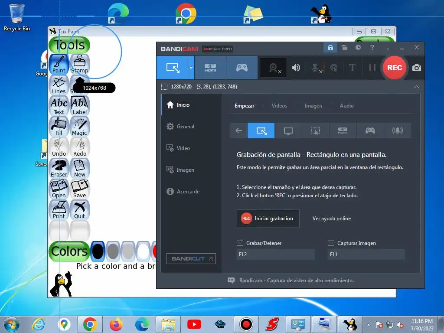Click the pause recording button
The height and width of the screenshot is (333, 444).
[372, 68]
